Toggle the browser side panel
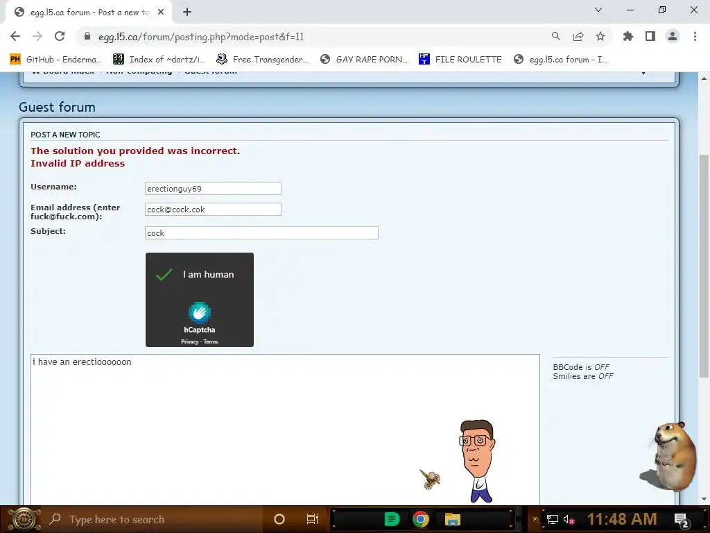Image resolution: width=710 pixels, height=533 pixels. (x=650, y=36)
